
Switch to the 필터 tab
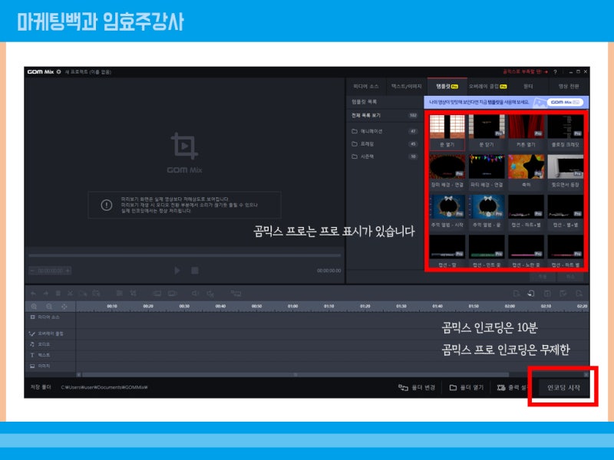coord(528,86)
